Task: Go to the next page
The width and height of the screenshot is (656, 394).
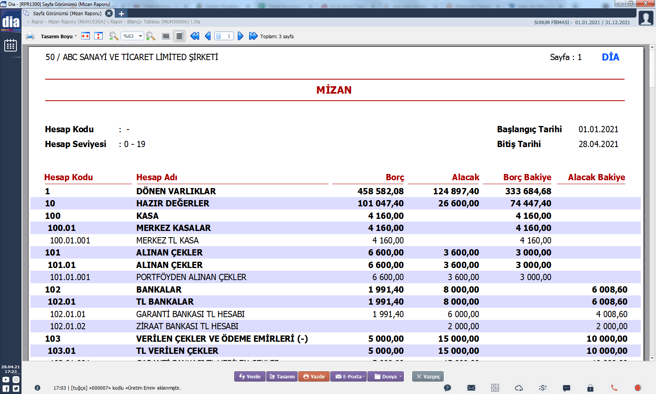Action: (241, 36)
